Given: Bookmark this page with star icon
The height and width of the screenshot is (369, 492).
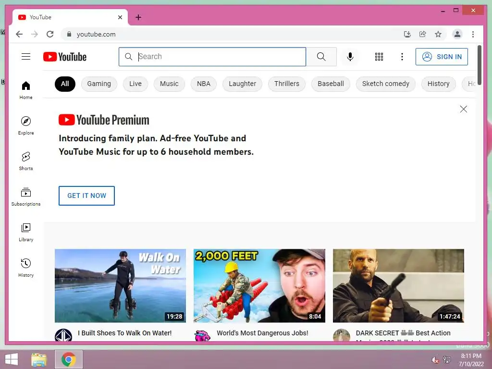Looking at the screenshot, I should point(438,34).
